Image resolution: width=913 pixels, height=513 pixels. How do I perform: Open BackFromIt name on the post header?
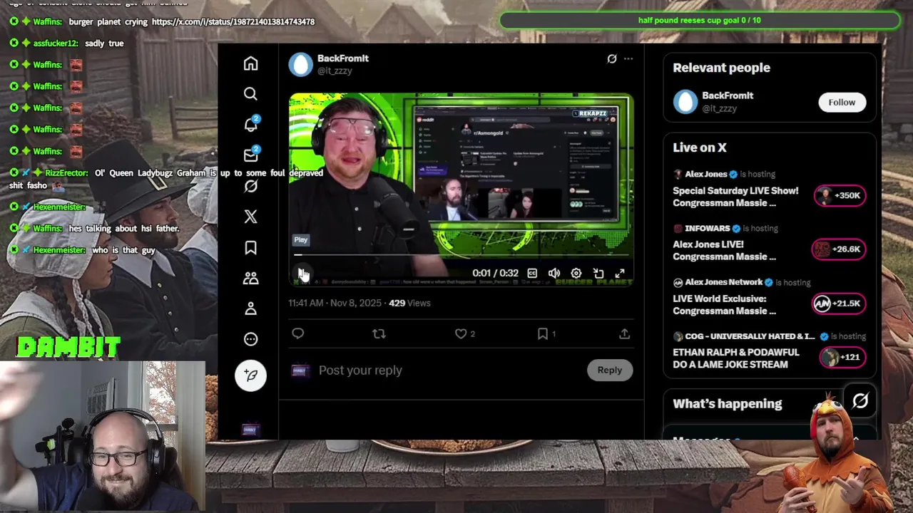point(343,58)
